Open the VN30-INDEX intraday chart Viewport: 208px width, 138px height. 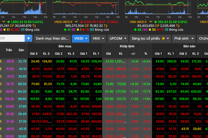pos(86,7)
